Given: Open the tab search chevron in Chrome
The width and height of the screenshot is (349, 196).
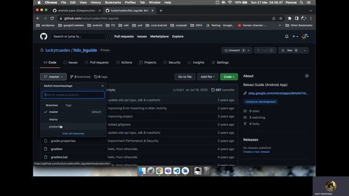Looking at the screenshot, I should click(311, 10).
